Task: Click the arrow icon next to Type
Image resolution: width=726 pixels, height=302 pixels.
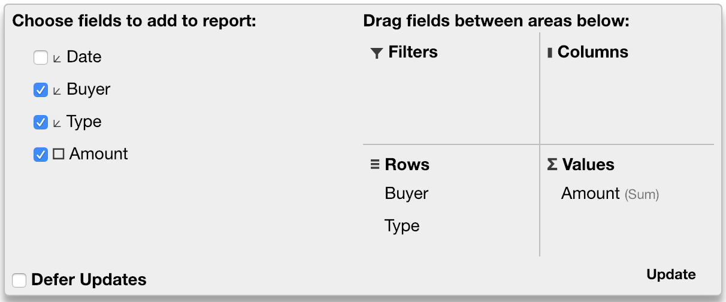Action: pos(58,123)
